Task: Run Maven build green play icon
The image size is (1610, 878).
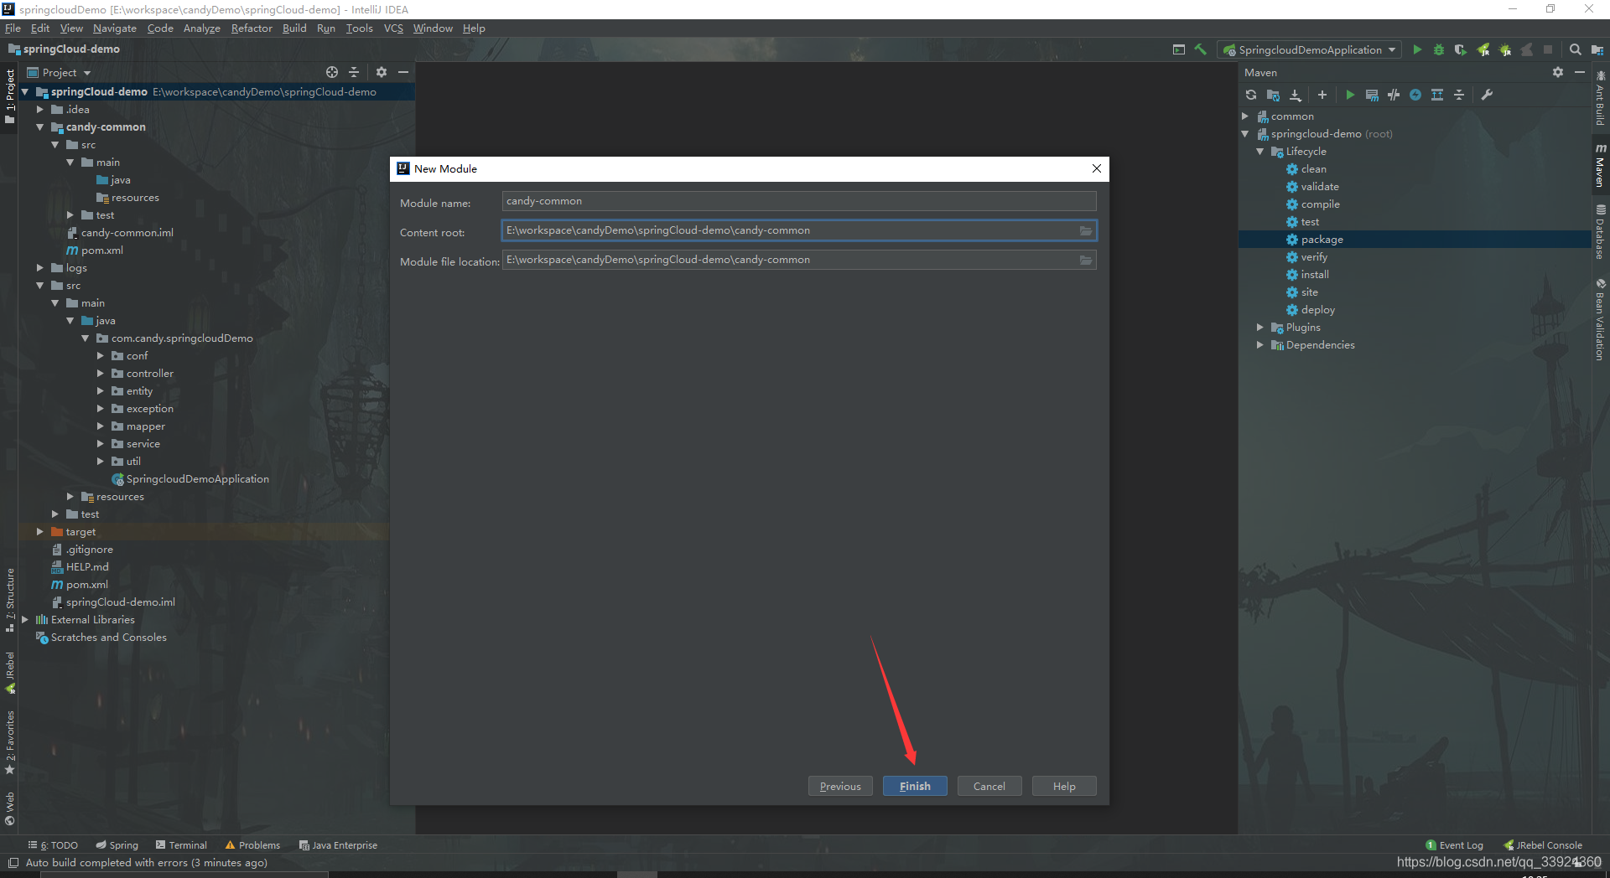Action: tap(1350, 95)
